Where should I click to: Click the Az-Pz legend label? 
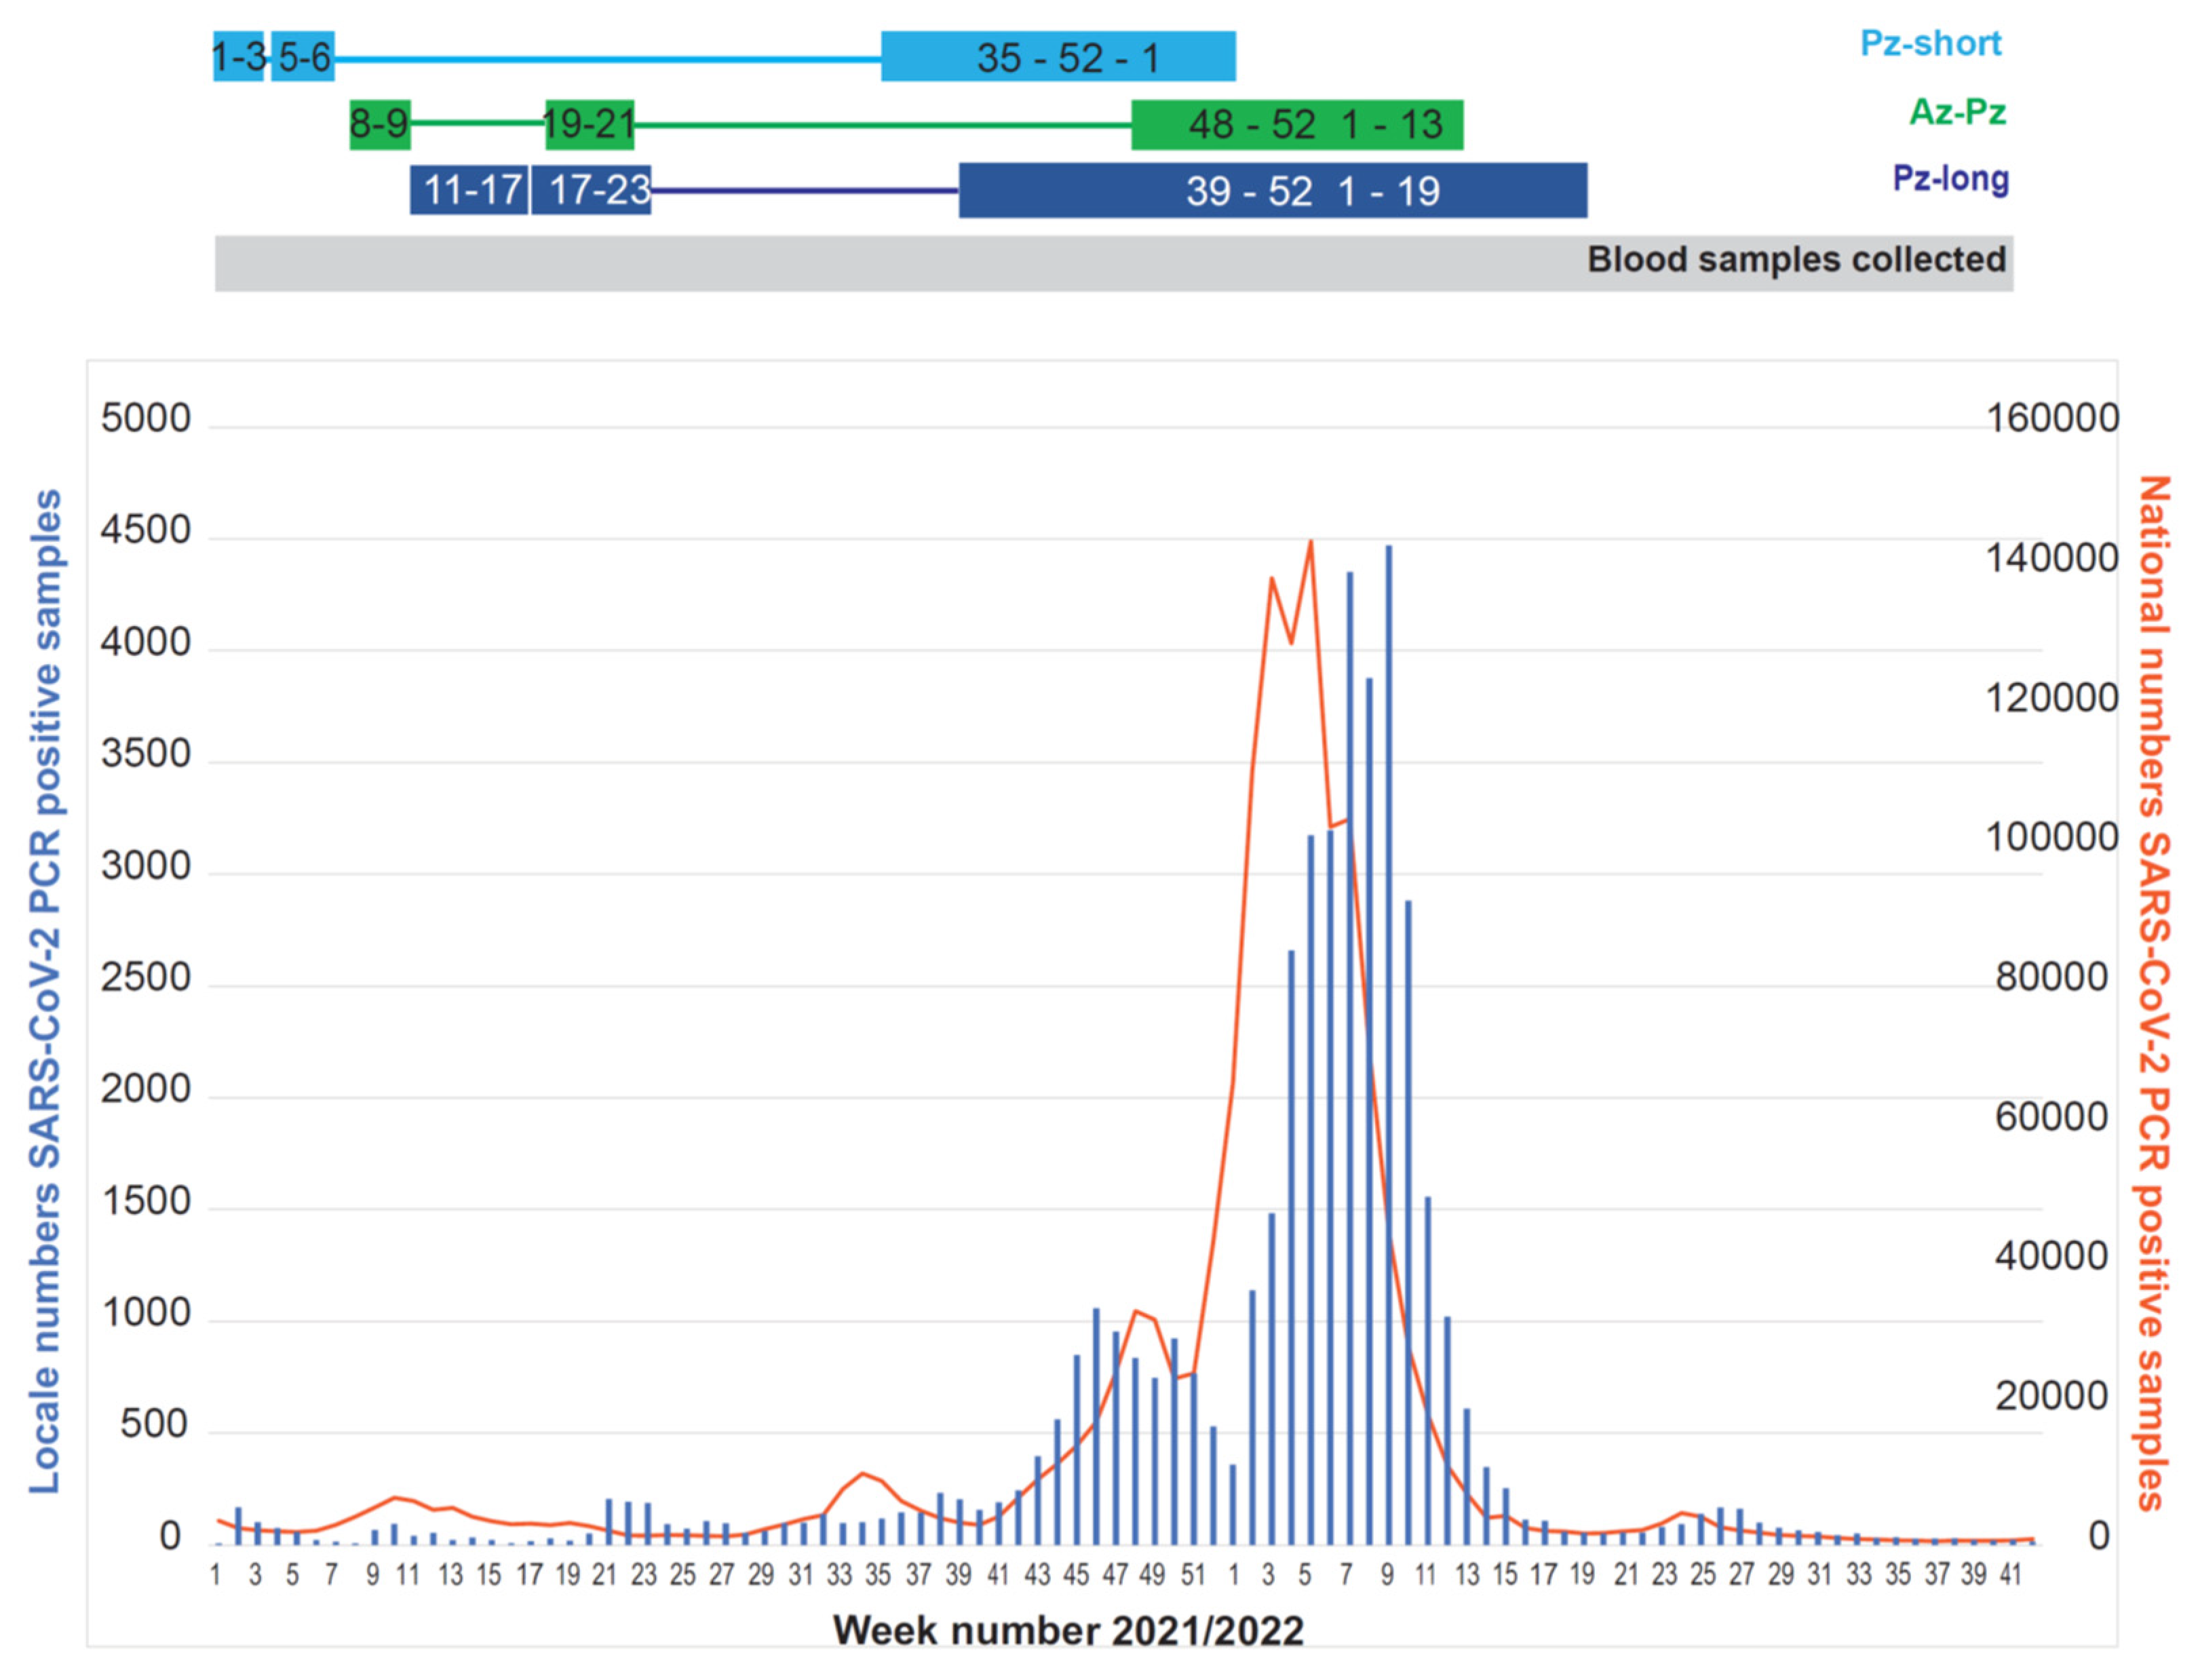(x=1956, y=111)
